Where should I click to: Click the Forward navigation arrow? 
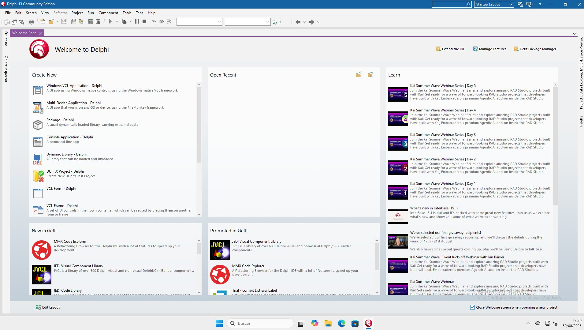pyautogui.click(x=311, y=22)
